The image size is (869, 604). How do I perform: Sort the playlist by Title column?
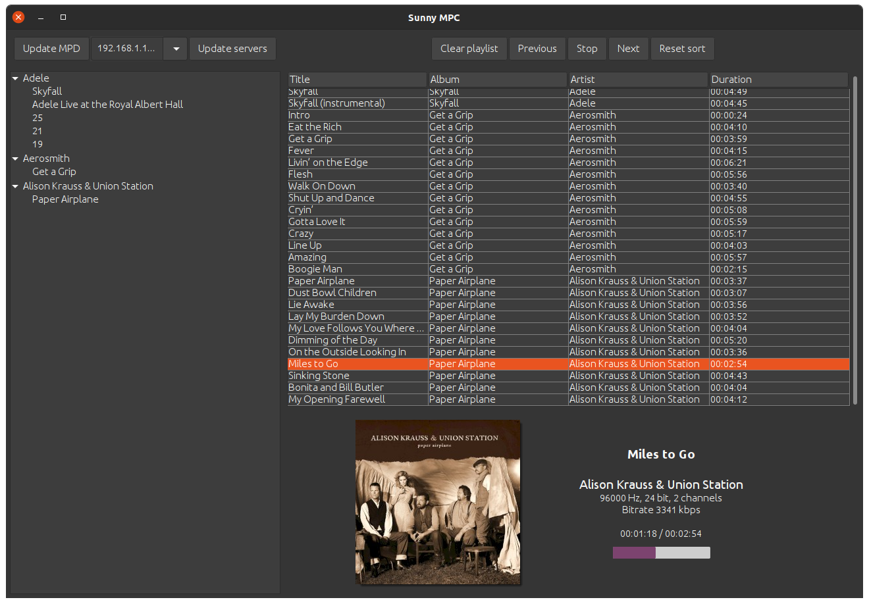coord(357,80)
